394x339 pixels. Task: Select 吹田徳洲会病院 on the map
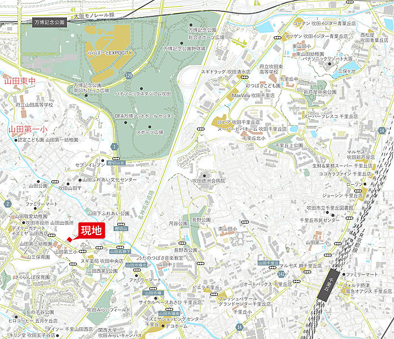pyautogui.click(x=208, y=181)
